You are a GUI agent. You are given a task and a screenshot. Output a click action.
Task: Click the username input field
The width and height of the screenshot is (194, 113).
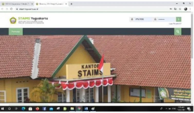[141, 19]
